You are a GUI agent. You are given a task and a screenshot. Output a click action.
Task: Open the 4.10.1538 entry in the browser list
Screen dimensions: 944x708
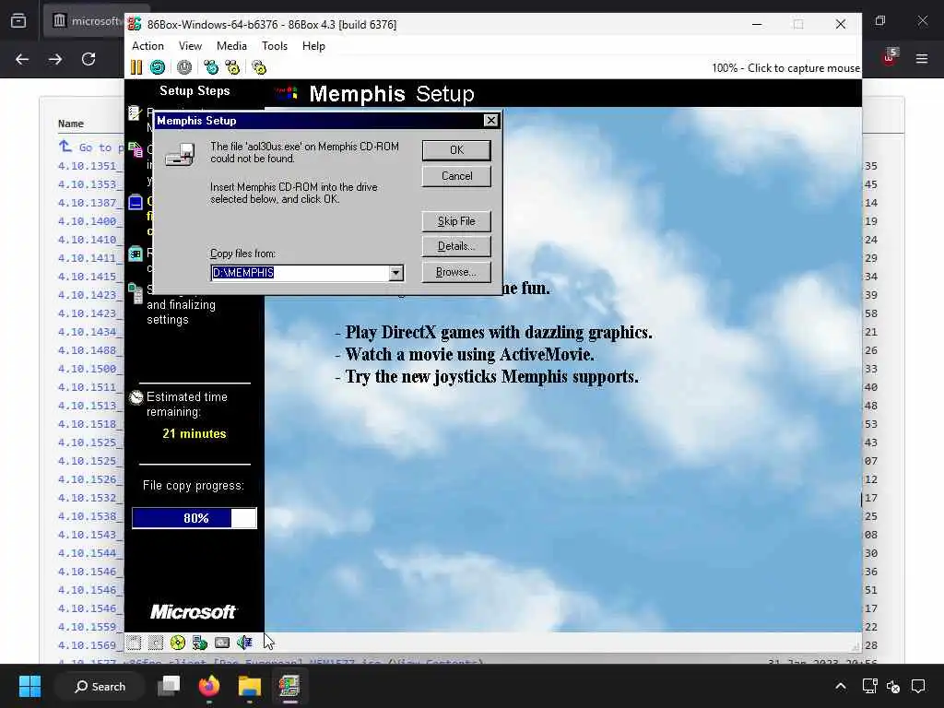click(x=89, y=516)
